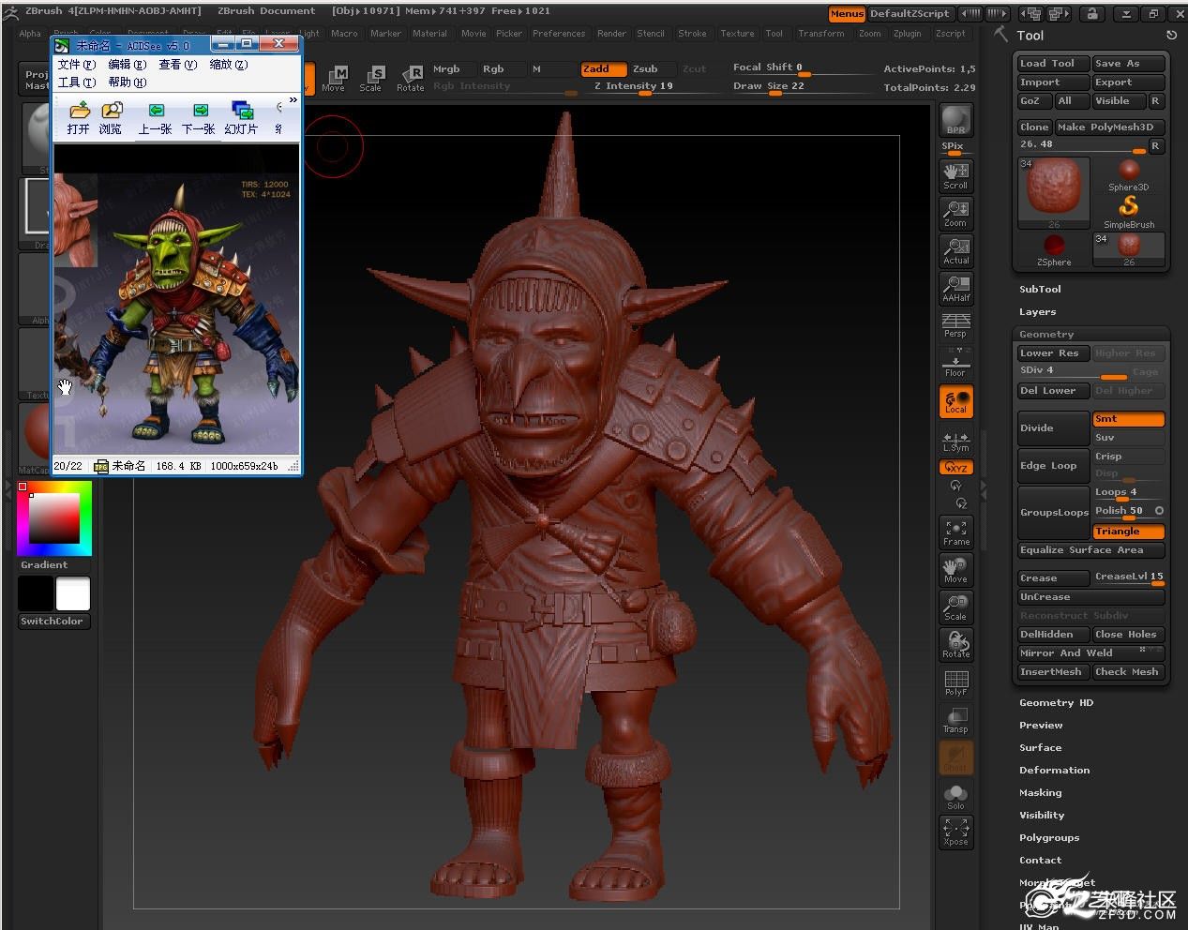This screenshot has width=1188, height=930.
Task: Click the Mirror And Weld button
Action: (1091, 653)
